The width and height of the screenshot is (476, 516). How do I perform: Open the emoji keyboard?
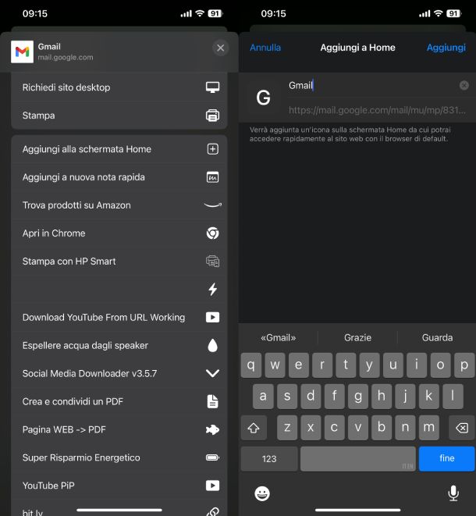[262, 493]
